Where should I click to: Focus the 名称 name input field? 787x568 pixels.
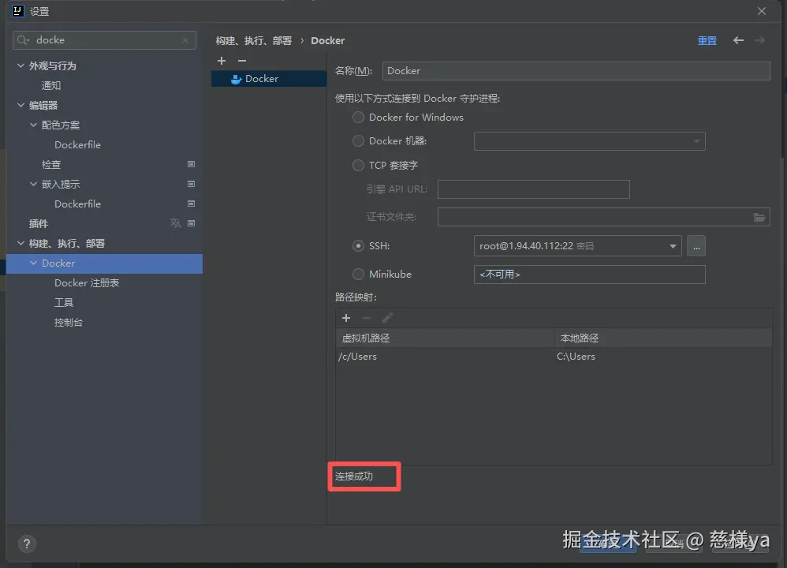(576, 71)
